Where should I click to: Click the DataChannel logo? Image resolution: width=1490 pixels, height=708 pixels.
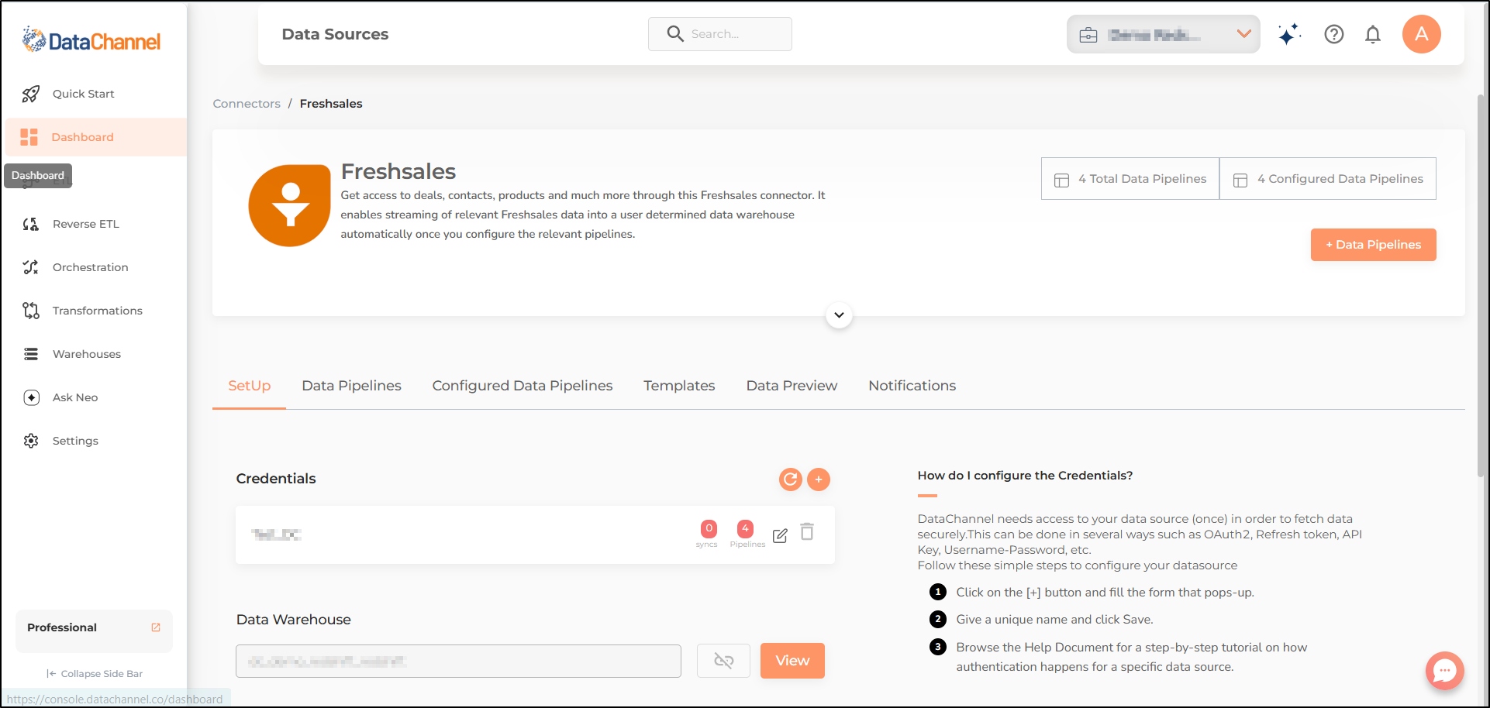(91, 40)
